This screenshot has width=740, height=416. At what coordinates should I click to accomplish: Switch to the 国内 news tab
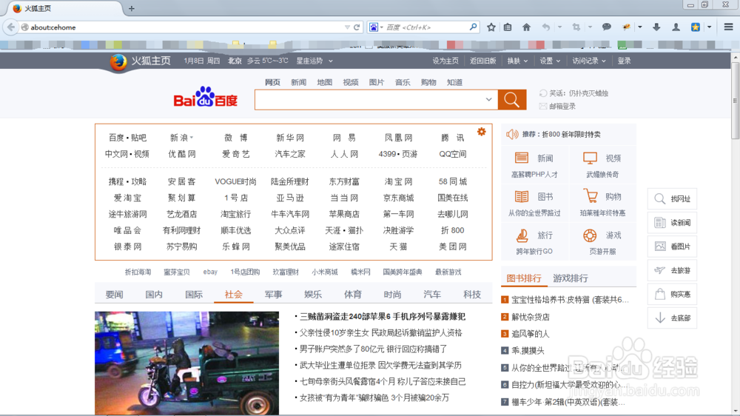pyautogui.click(x=154, y=295)
